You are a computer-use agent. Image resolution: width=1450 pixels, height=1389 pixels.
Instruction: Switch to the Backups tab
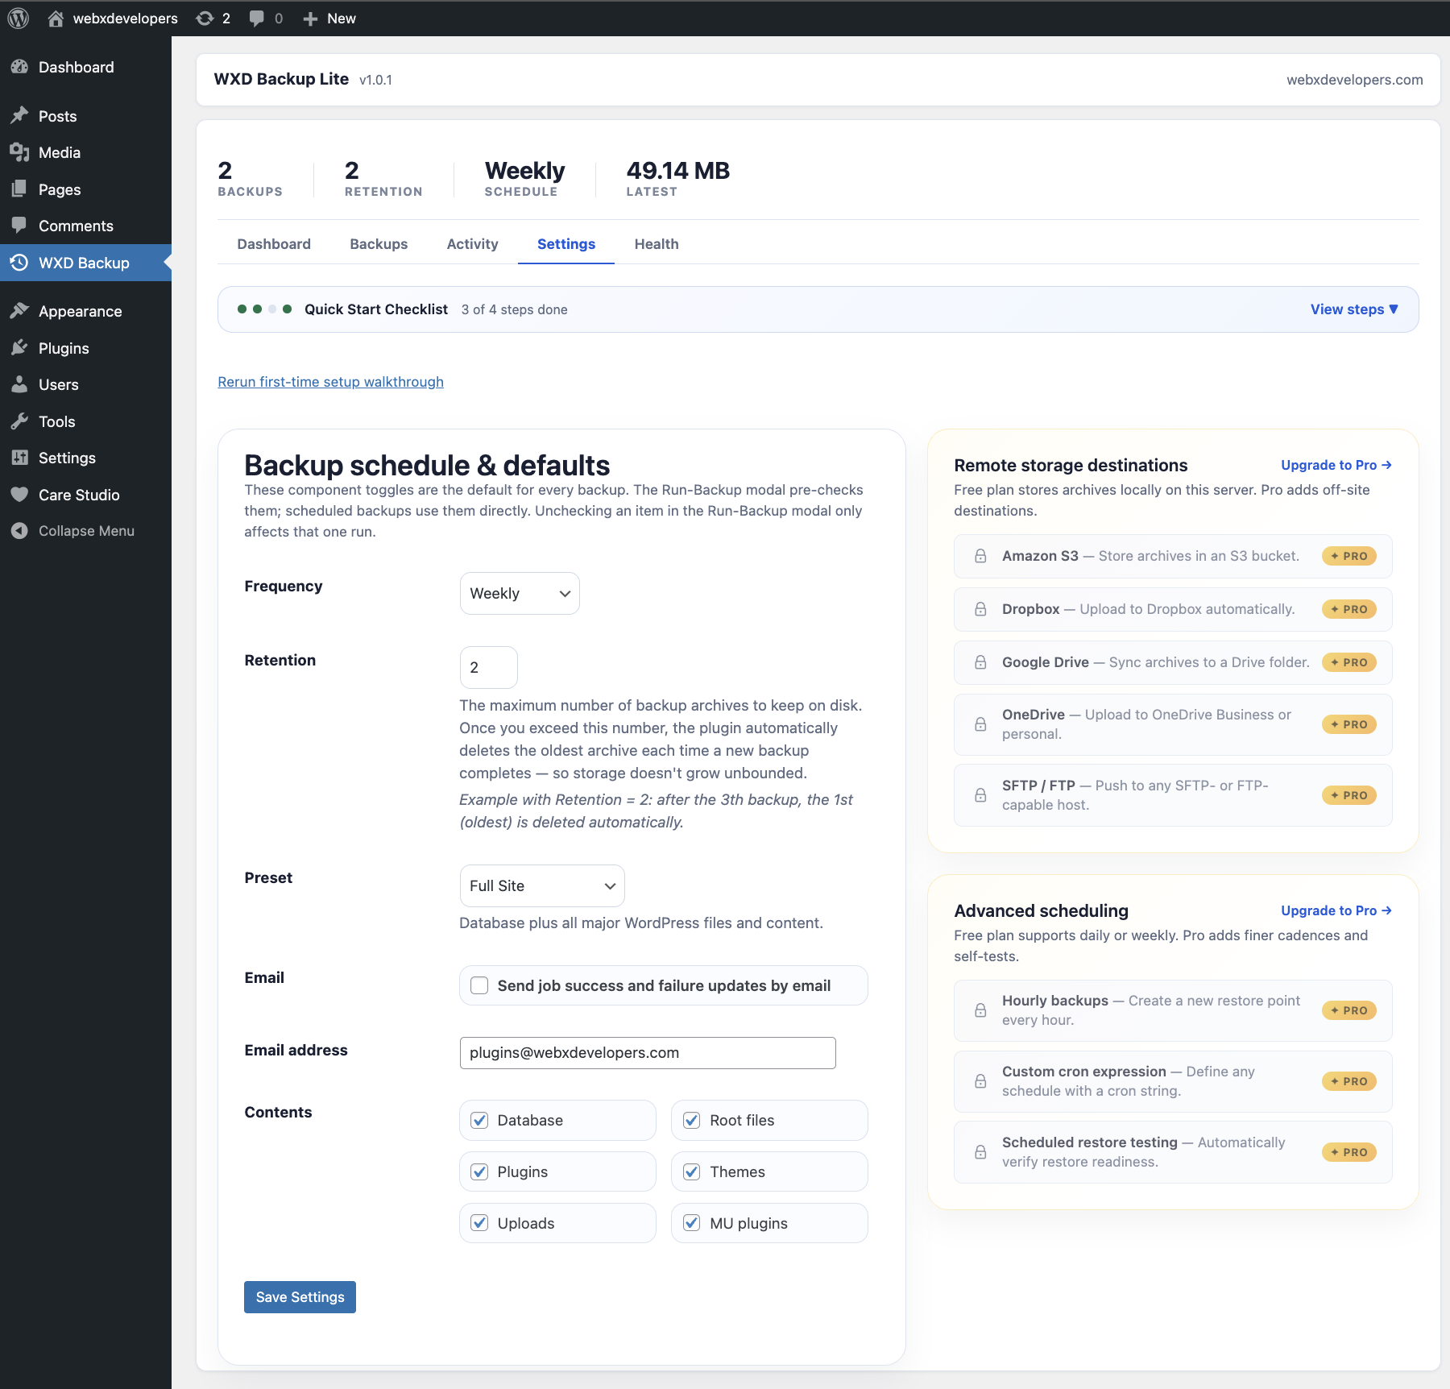[379, 244]
